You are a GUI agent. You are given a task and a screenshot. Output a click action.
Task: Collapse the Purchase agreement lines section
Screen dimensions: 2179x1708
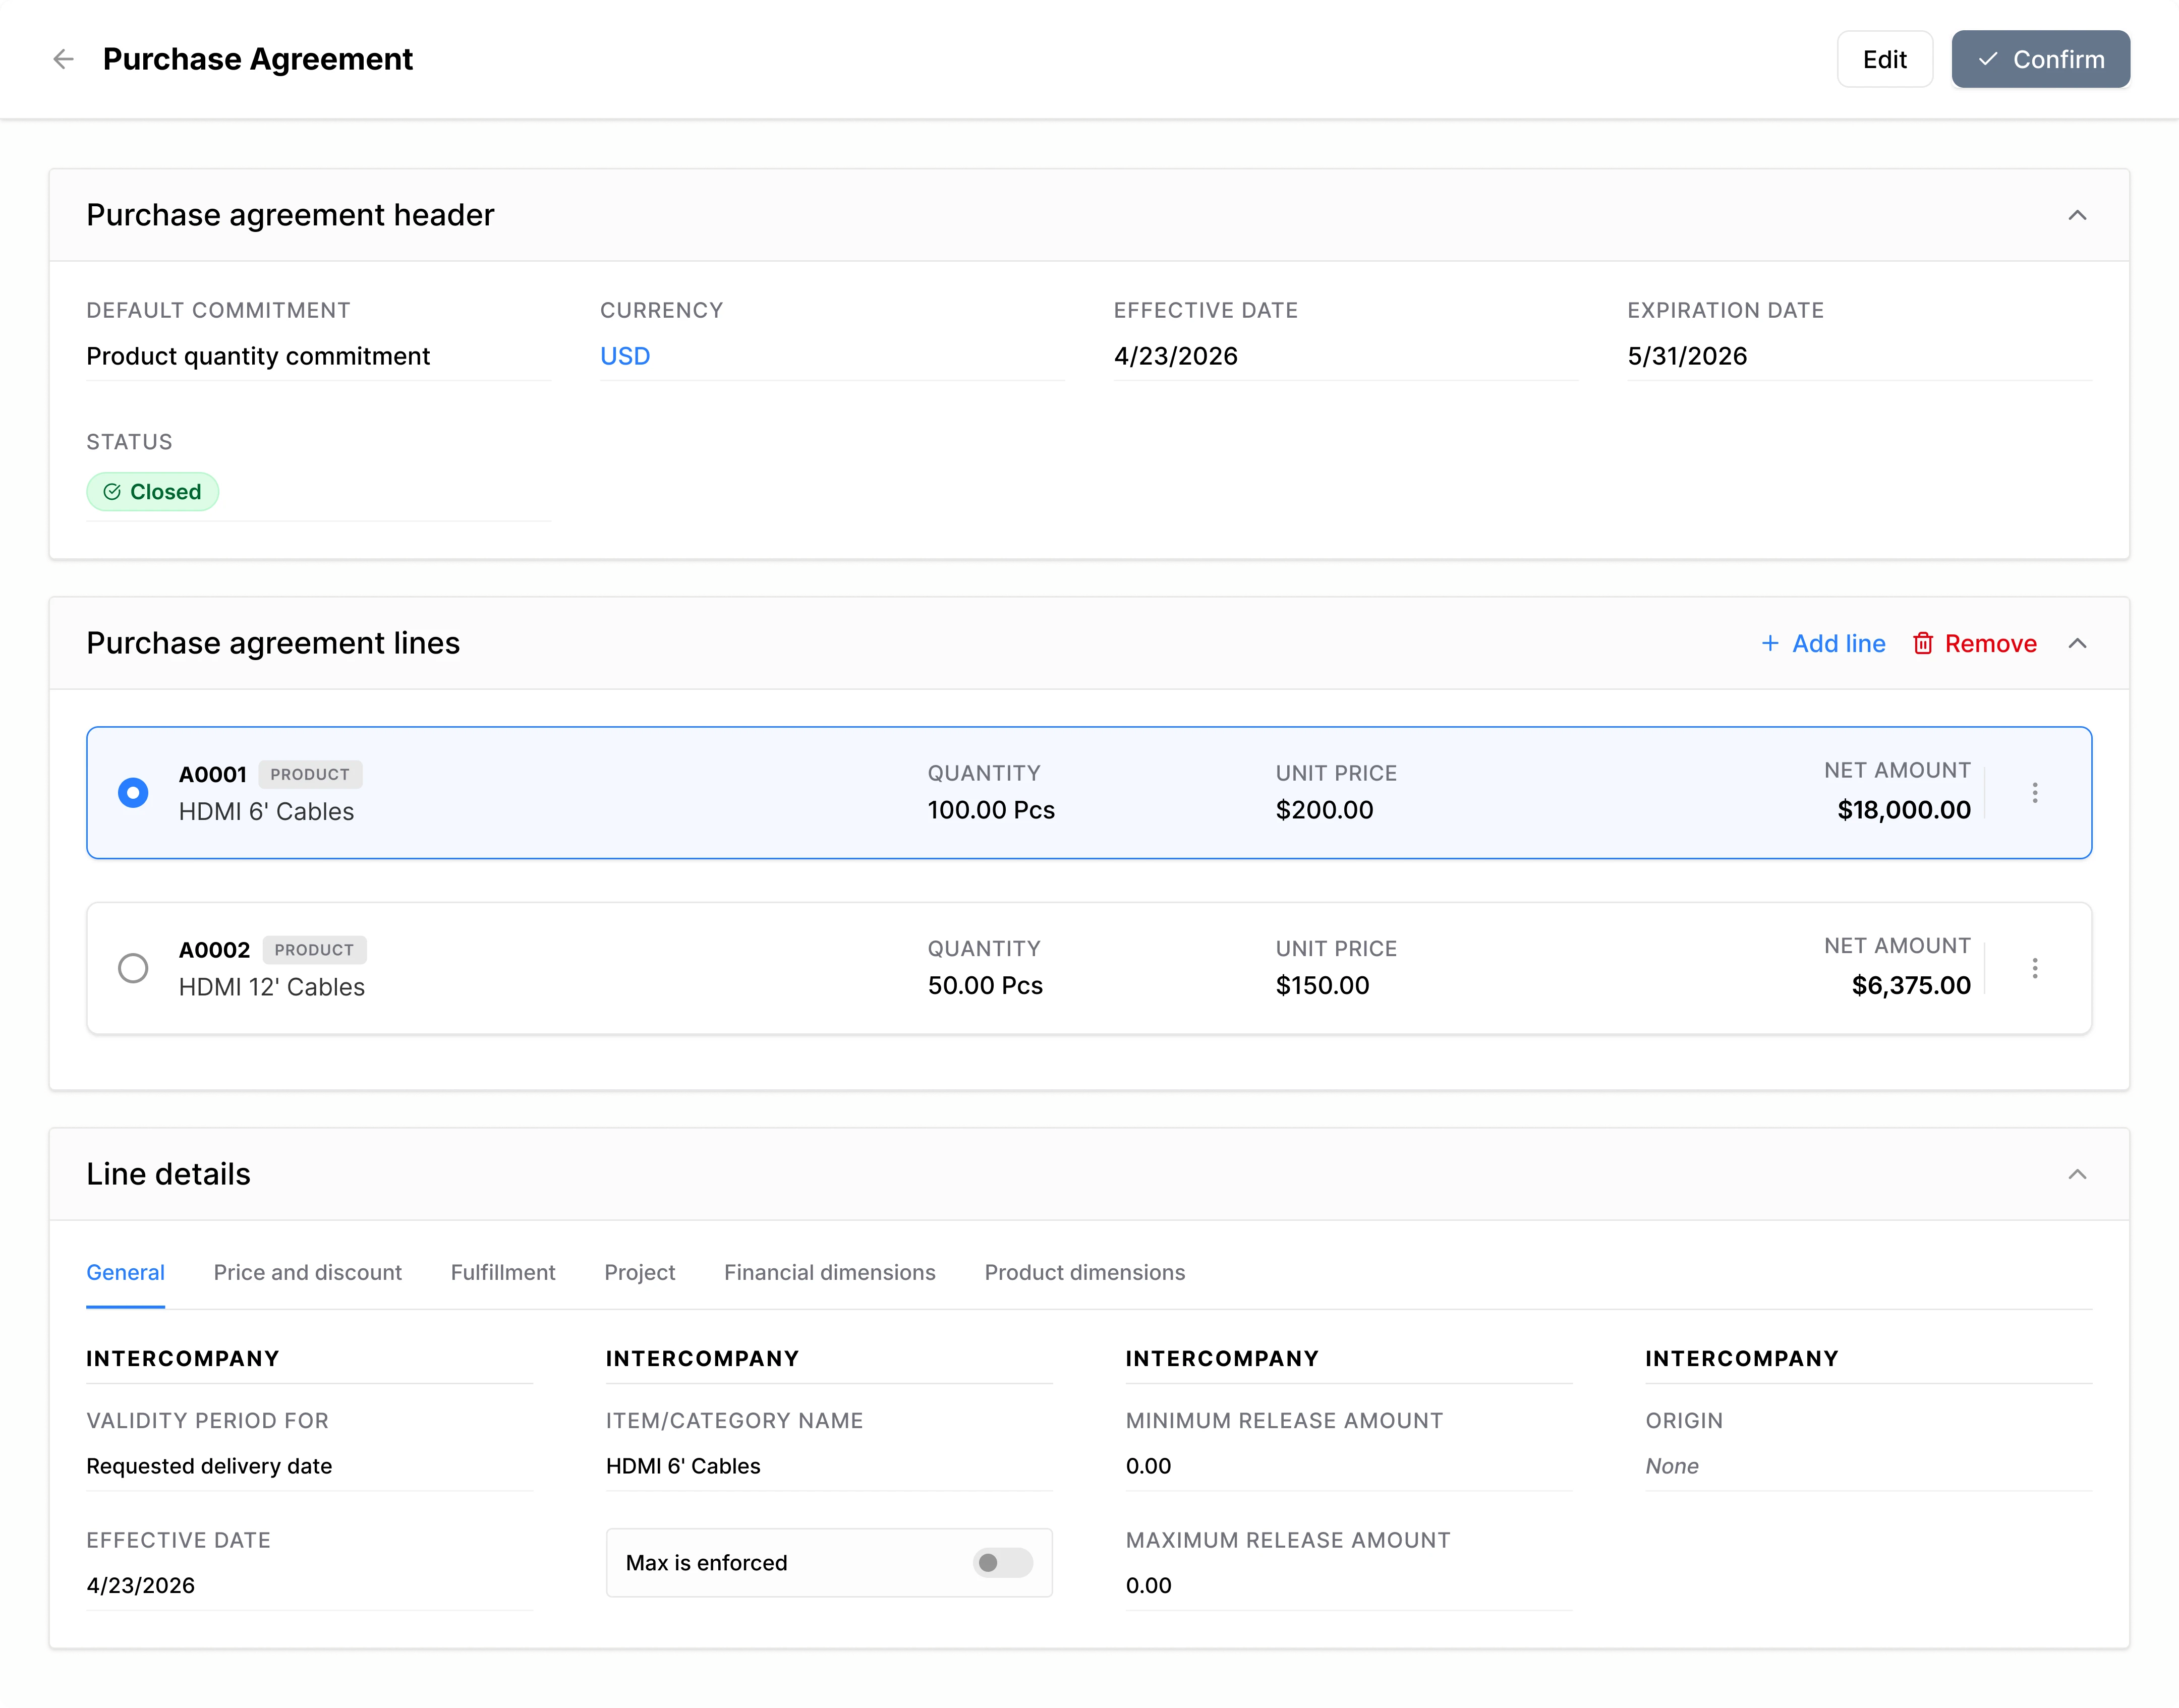point(2076,643)
